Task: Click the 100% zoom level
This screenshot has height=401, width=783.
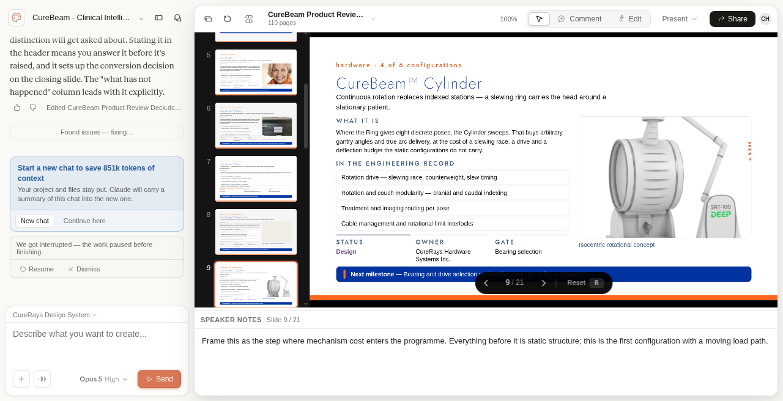Action: click(x=508, y=19)
